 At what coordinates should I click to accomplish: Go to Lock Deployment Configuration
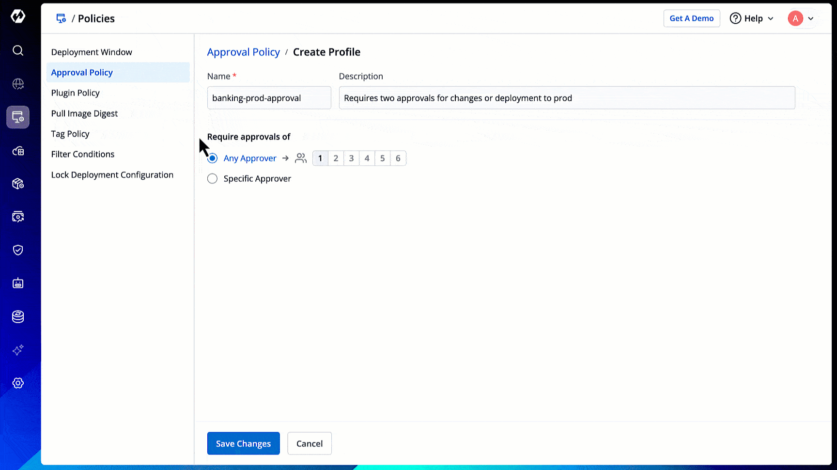112,175
